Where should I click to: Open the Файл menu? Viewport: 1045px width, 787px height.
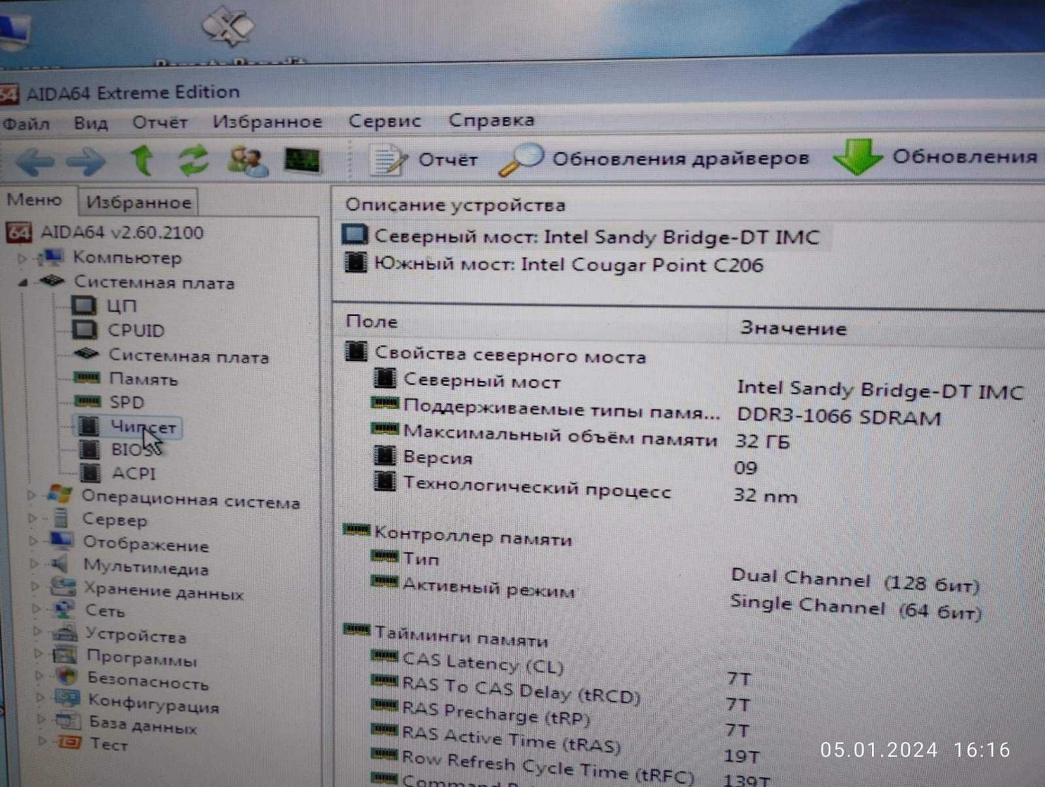(x=26, y=123)
